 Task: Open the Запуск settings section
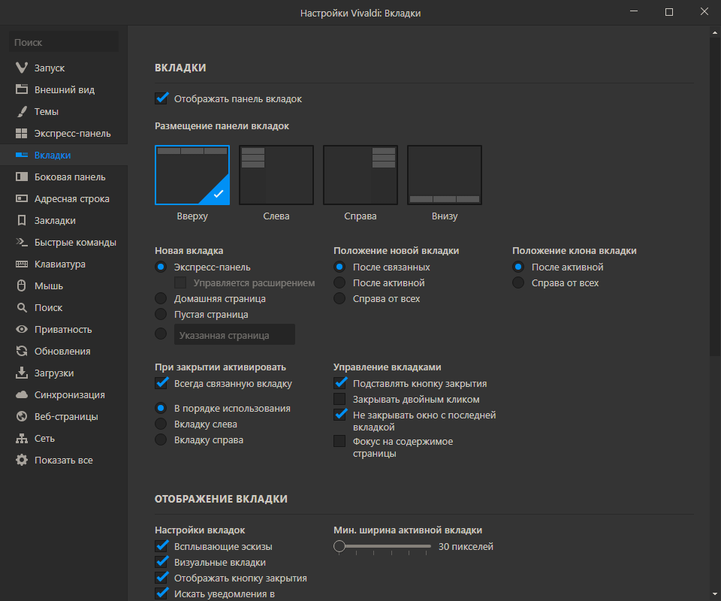63,68
